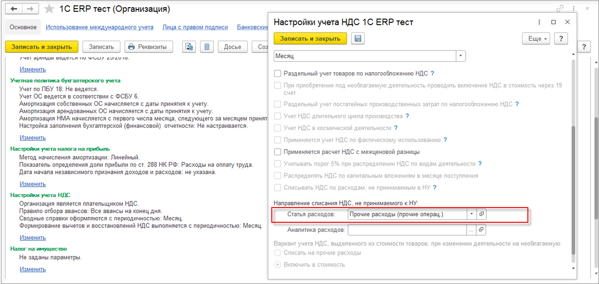This screenshot has width=599, height=284.
Task: Open Реквизиты print button
Action: coord(148,47)
